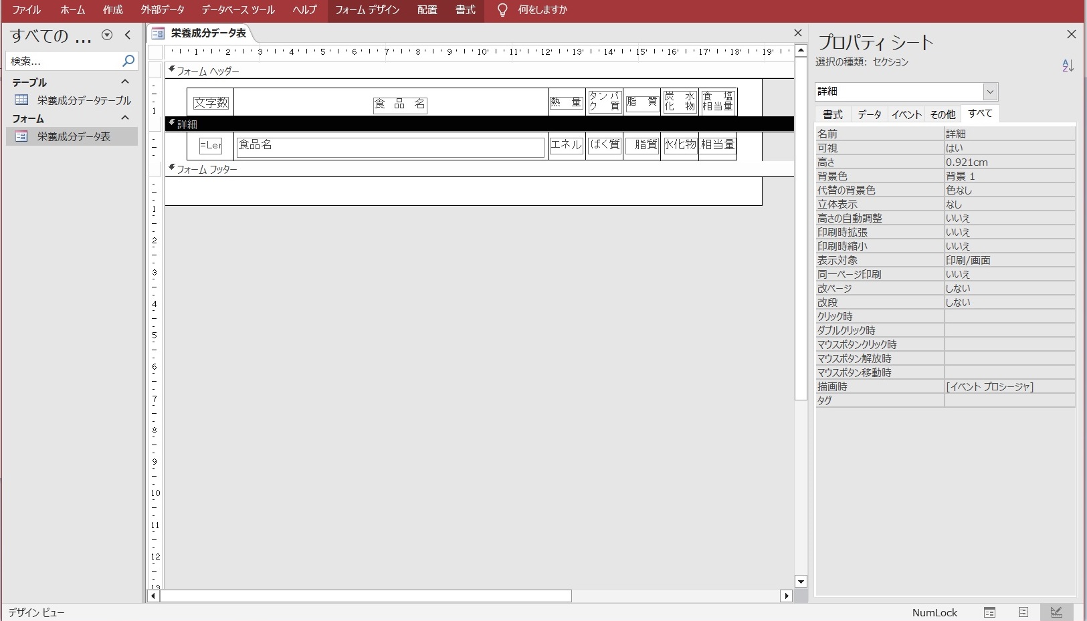Screen dimensions: 1087x621
Task: Select the エネル text box control
Action: 567,144
